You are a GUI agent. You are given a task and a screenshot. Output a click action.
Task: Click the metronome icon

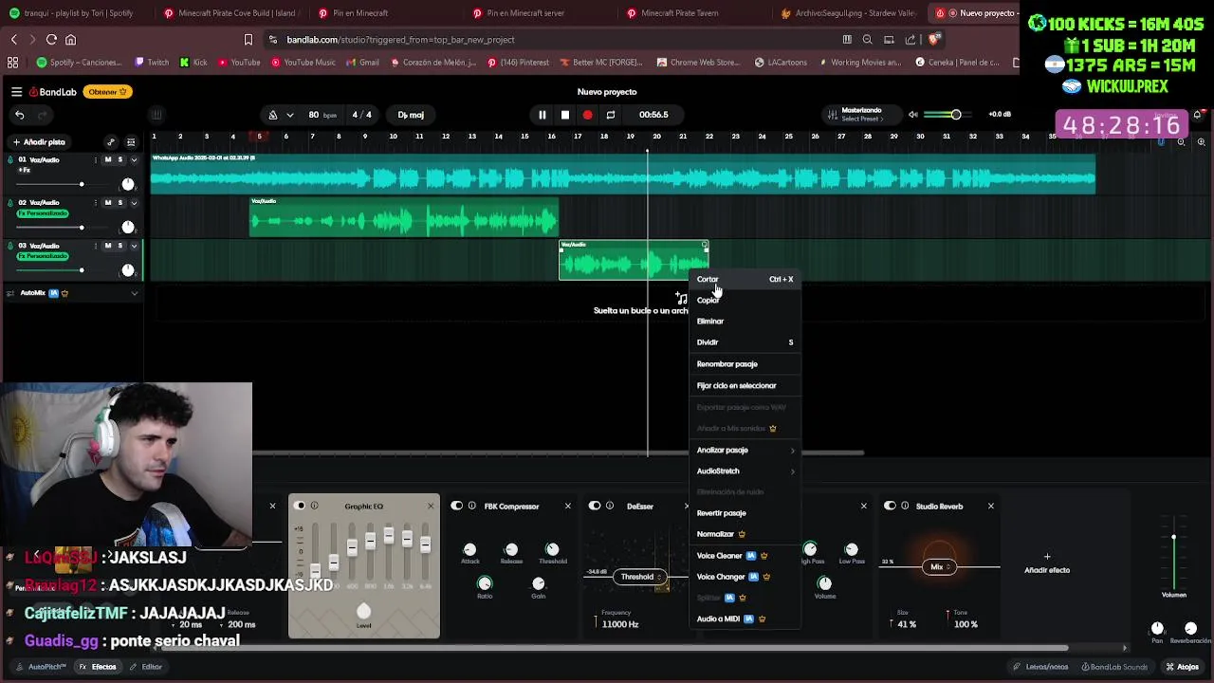click(x=273, y=115)
